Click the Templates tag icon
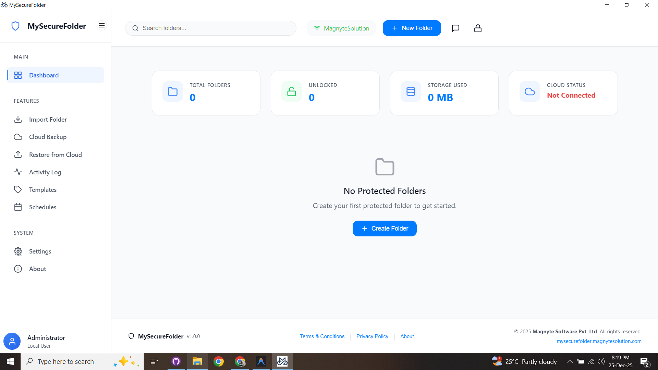 [x=18, y=189]
